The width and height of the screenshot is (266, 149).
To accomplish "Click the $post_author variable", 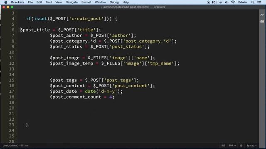I will coord(66,36).
